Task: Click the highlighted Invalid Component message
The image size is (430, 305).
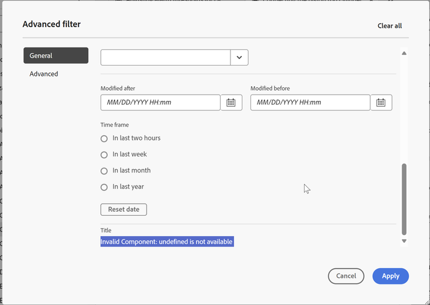Action: 166,242
